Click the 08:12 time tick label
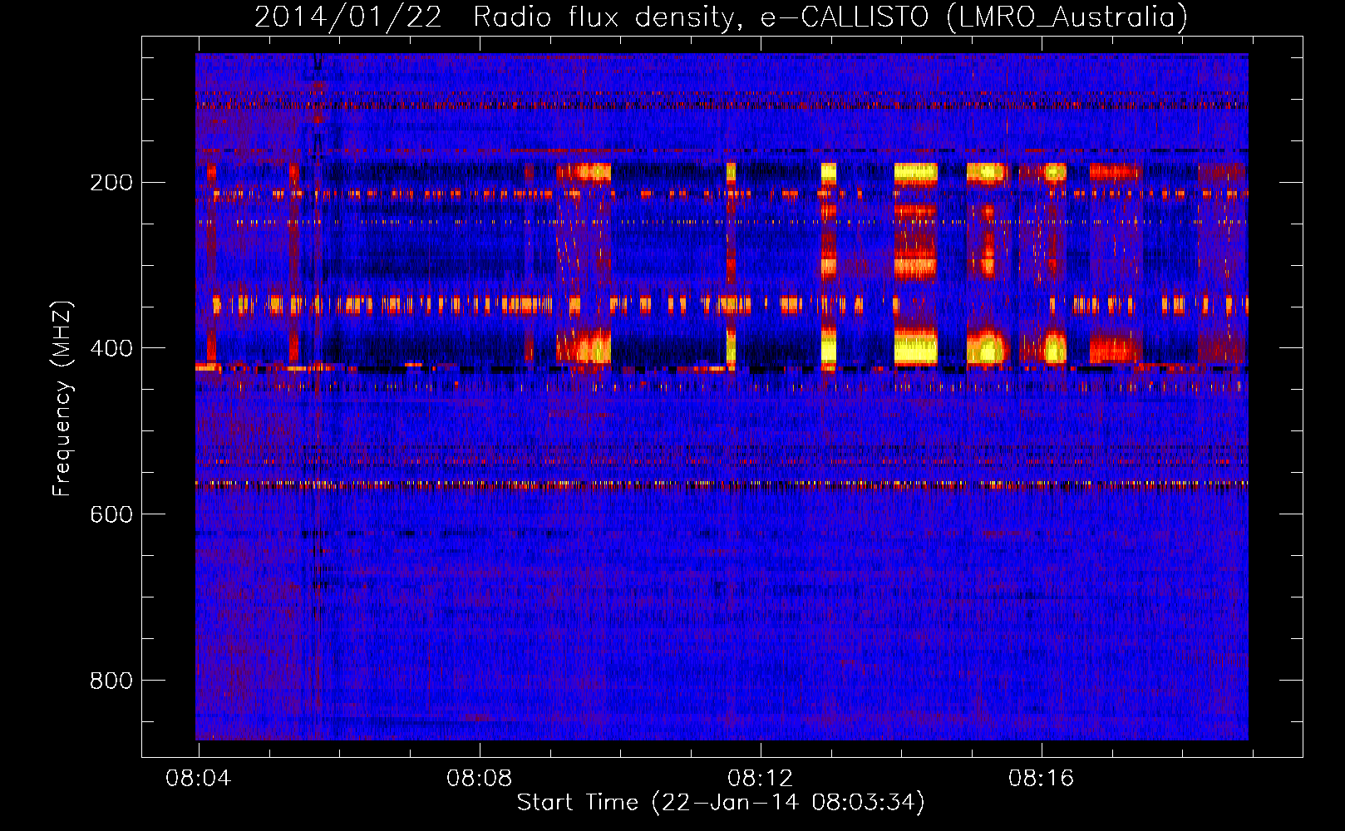The width and height of the screenshot is (1345, 831). [761, 779]
